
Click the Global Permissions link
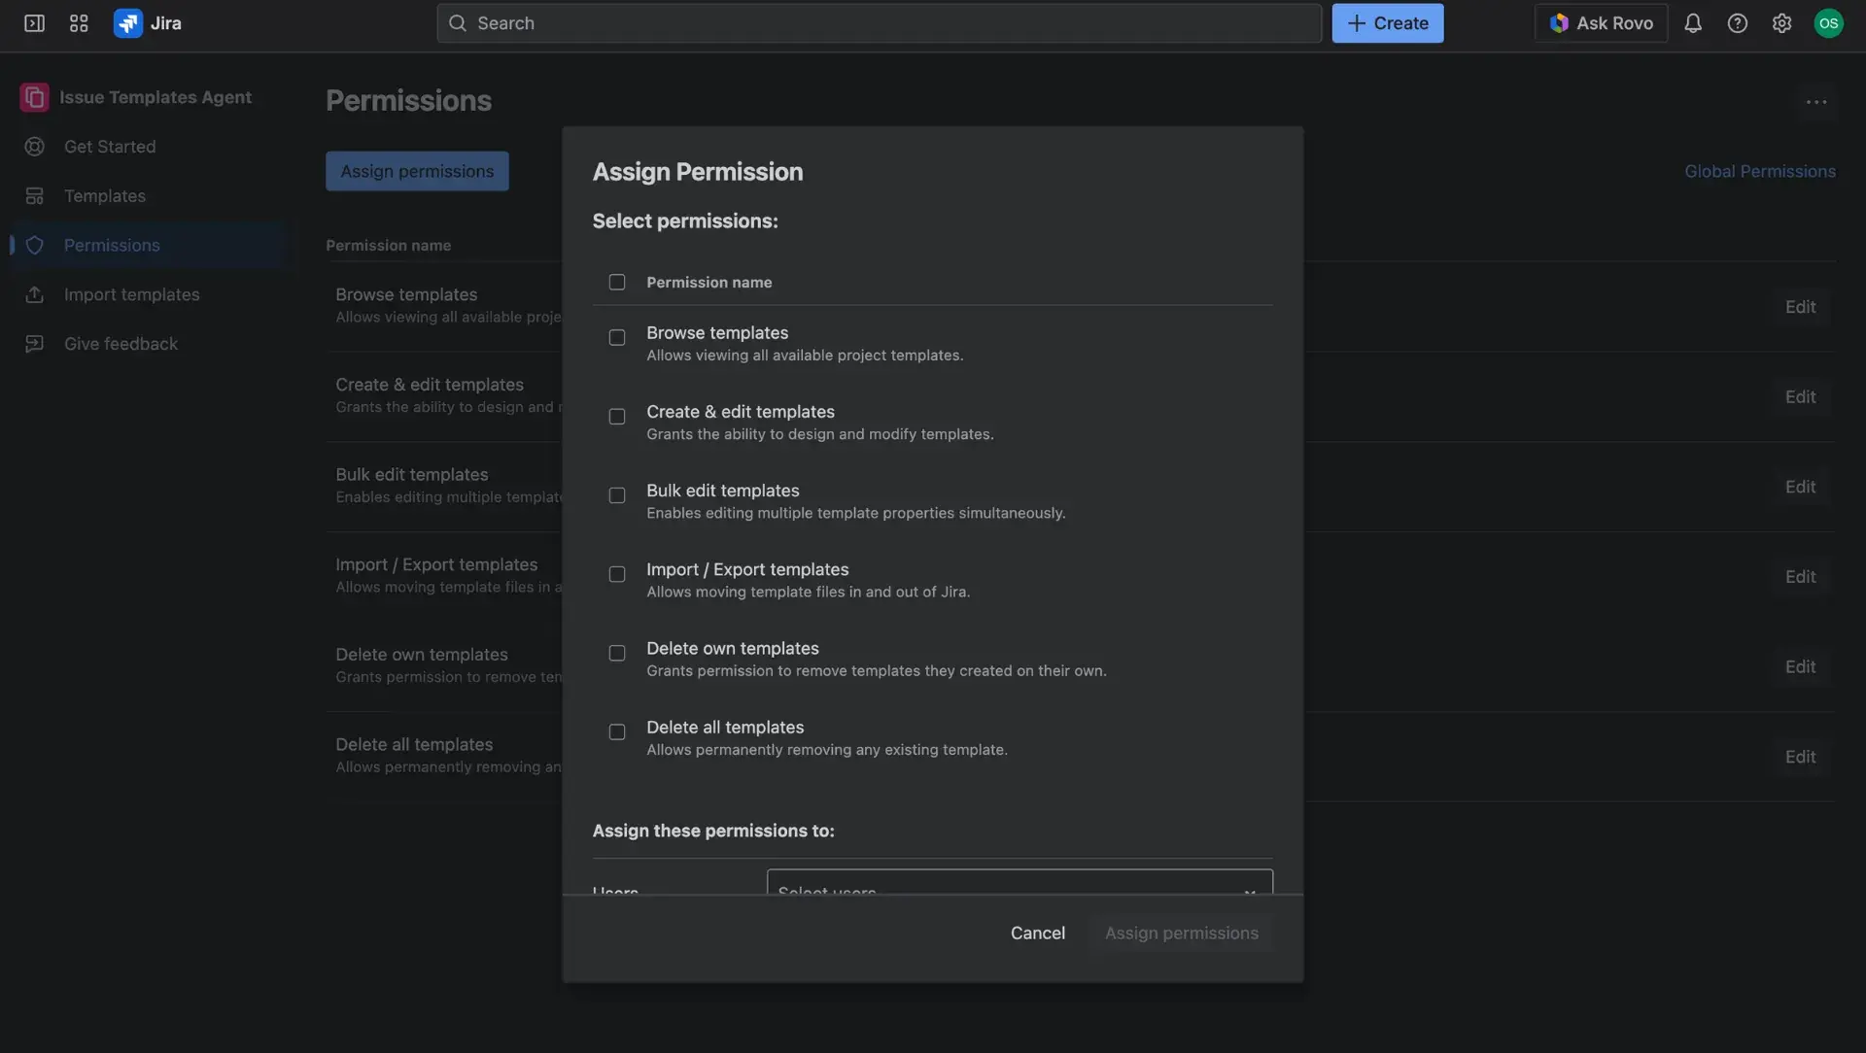[1759, 170]
